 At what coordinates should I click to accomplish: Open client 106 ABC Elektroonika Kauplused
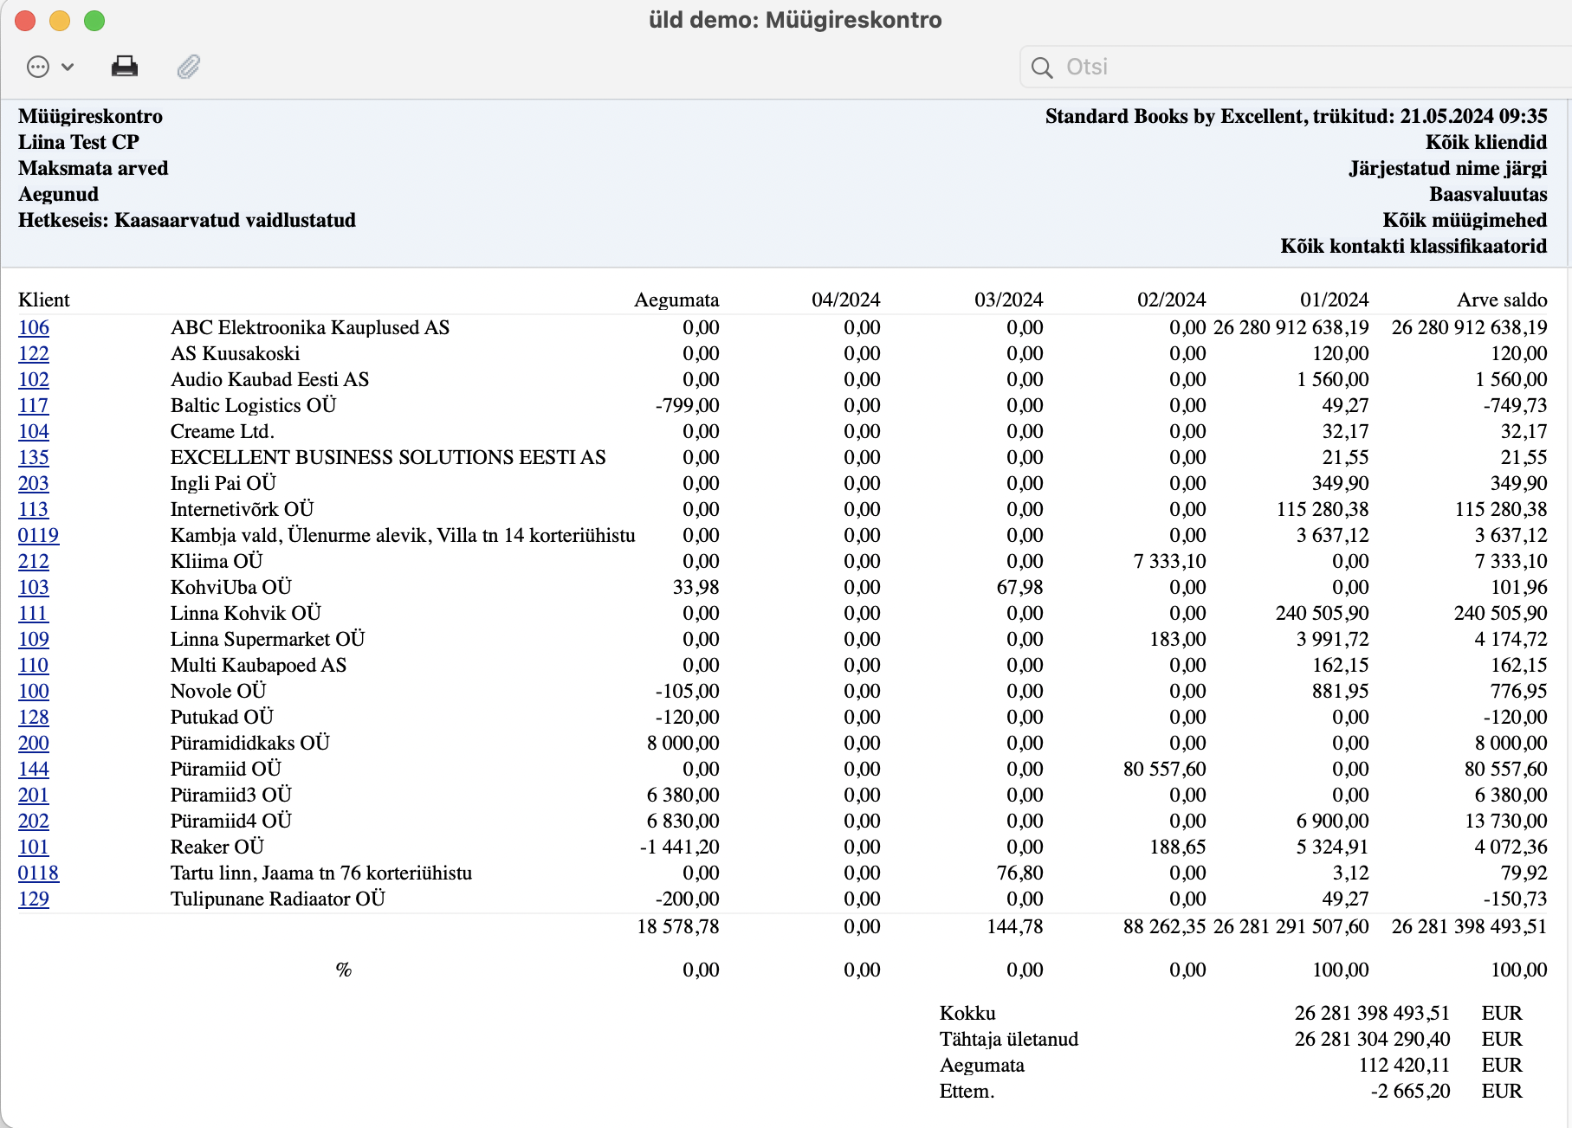click(34, 327)
